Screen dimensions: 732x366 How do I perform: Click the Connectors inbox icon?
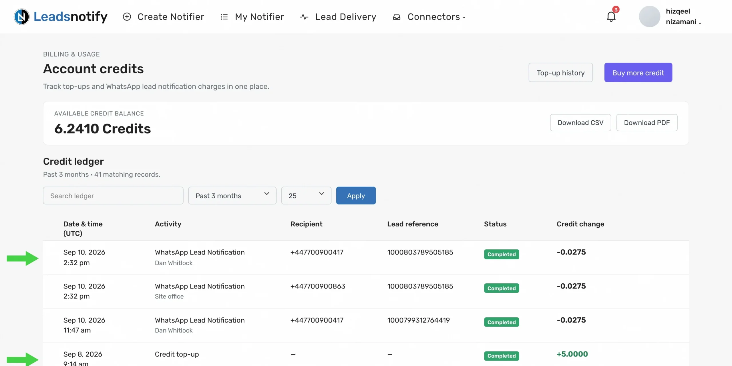(397, 17)
